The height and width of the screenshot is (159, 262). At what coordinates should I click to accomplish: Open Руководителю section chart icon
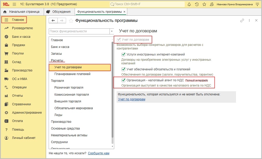[6, 28]
